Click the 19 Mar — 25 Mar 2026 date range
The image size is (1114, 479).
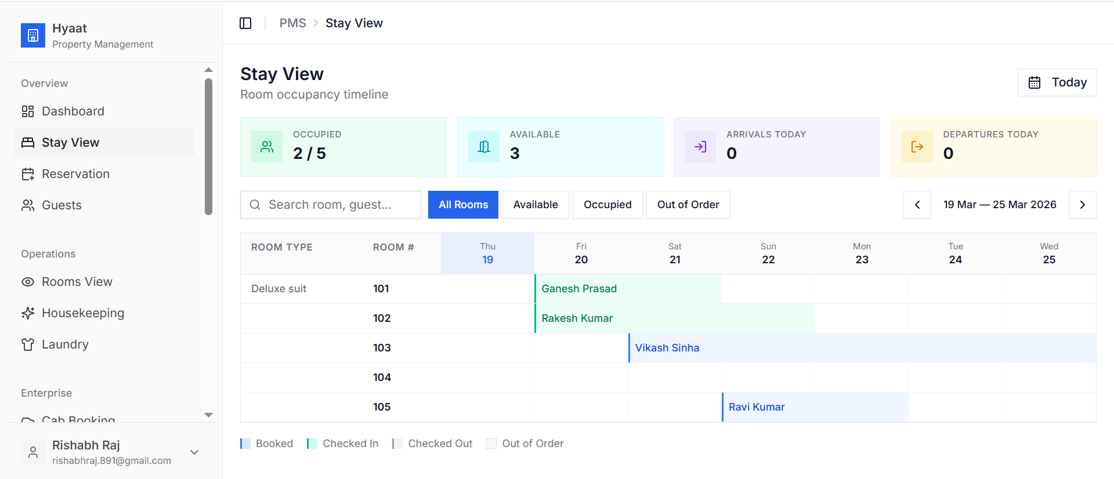click(1000, 205)
